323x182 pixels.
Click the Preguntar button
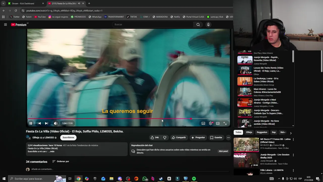point(198,138)
